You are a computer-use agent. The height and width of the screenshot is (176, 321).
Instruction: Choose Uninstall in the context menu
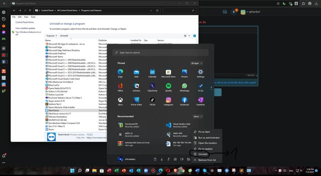207,154
